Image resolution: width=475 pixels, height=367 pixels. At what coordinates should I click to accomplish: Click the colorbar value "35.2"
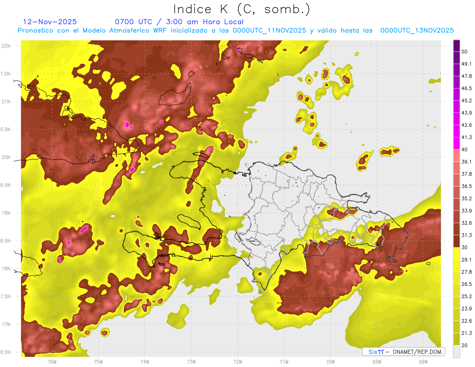point(467,198)
